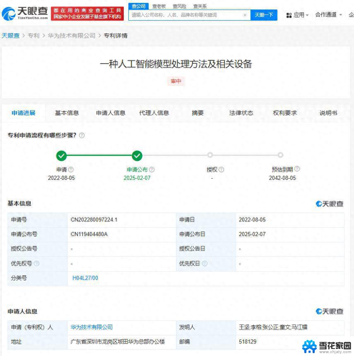Click help icon beside 优先权号
Viewport: 354px width, 356px height.
pos(36,263)
